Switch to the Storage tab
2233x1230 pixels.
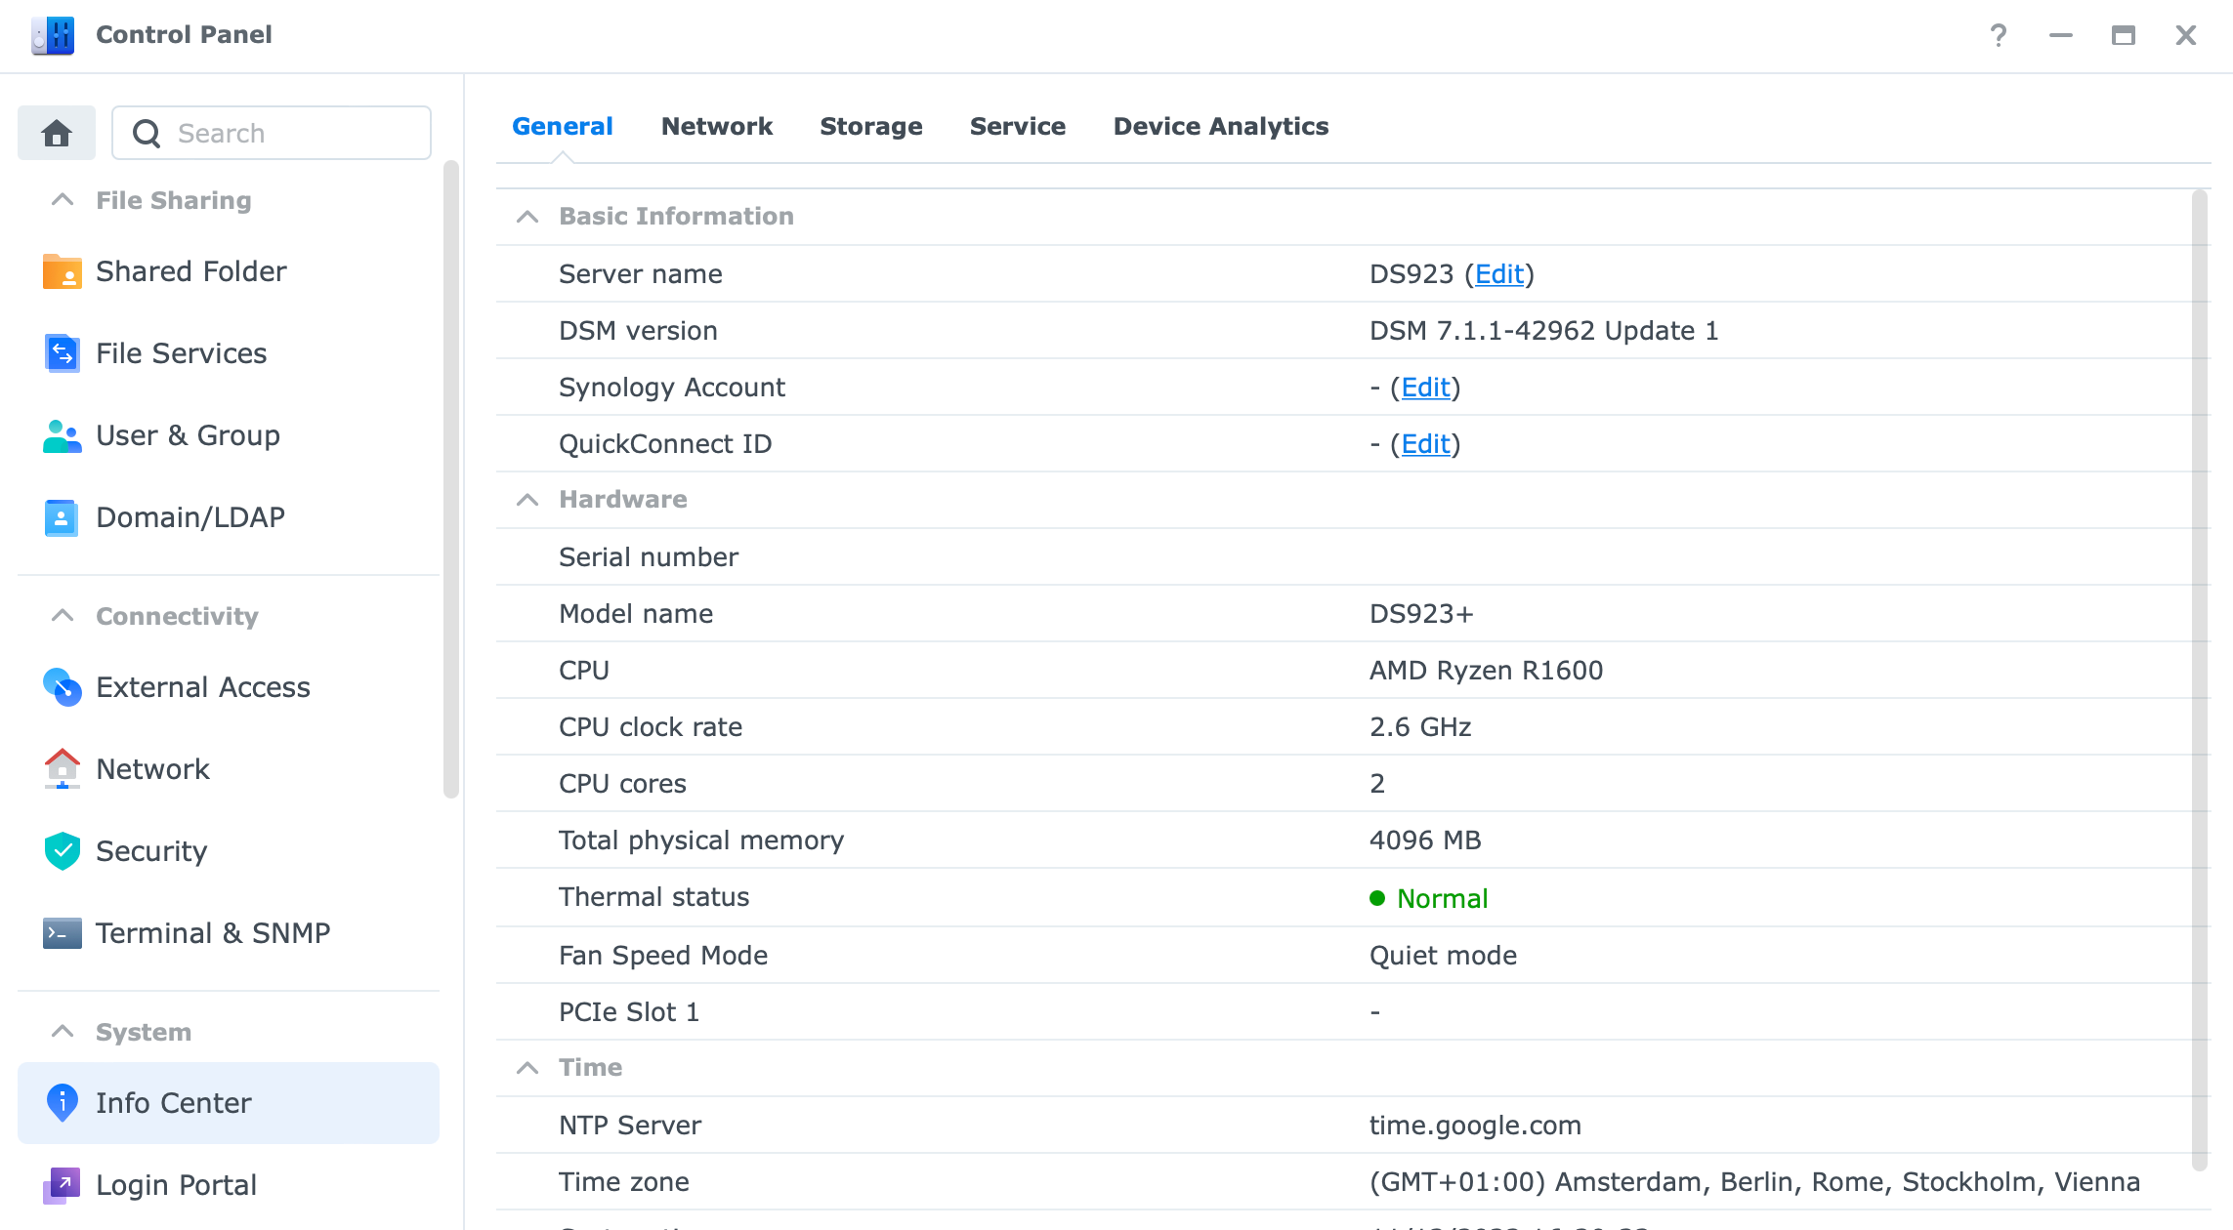click(871, 127)
